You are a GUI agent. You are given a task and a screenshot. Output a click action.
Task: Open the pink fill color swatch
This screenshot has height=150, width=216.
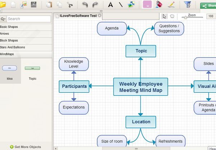point(147,4)
